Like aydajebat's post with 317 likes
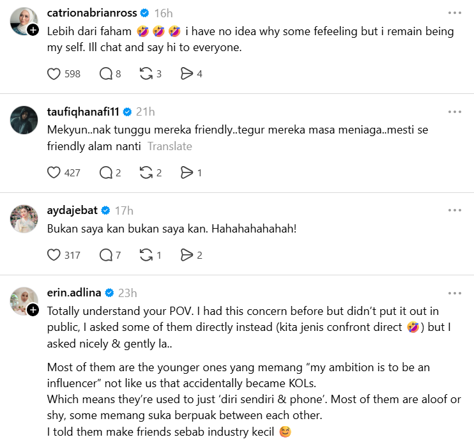This screenshot has height=444, width=474. (x=54, y=256)
